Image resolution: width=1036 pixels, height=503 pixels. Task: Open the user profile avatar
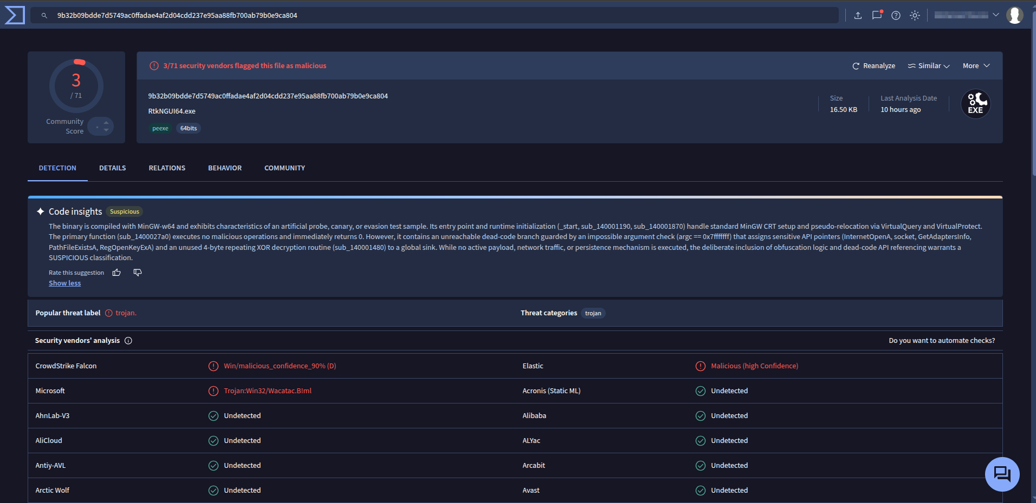point(1014,15)
